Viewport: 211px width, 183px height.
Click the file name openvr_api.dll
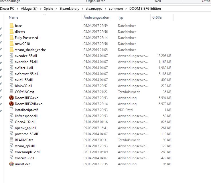(25, 128)
